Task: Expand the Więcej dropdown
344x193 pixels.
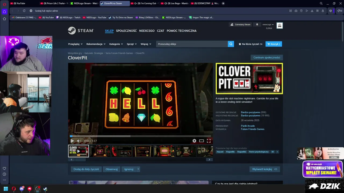Action: coord(146,44)
